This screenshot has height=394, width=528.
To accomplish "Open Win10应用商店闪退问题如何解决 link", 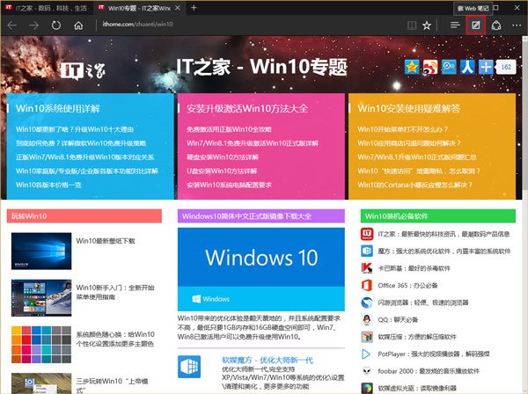I will click(409, 143).
